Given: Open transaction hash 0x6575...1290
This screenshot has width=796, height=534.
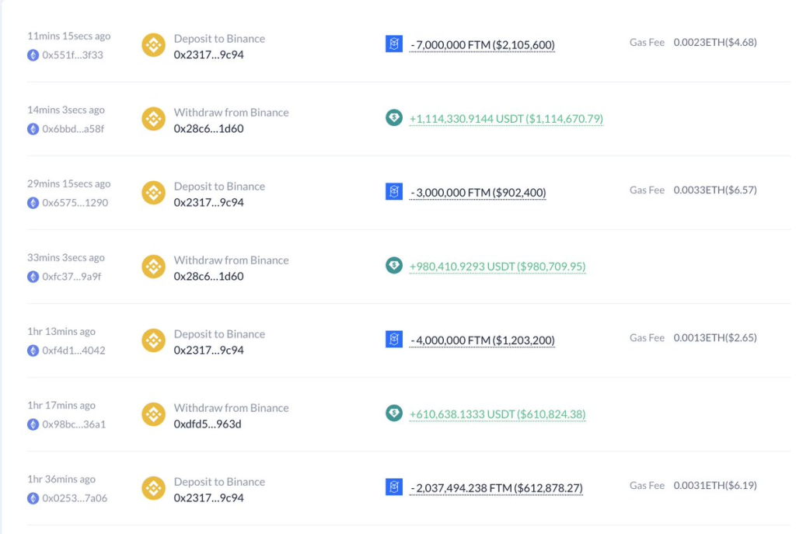Looking at the screenshot, I should point(75,203).
